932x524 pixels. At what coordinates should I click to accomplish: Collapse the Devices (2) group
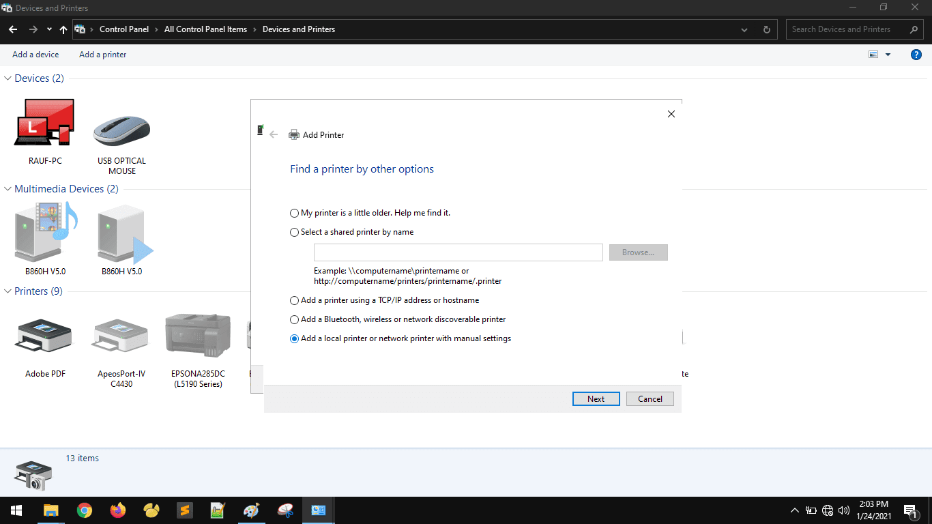(x=8, y=78)
